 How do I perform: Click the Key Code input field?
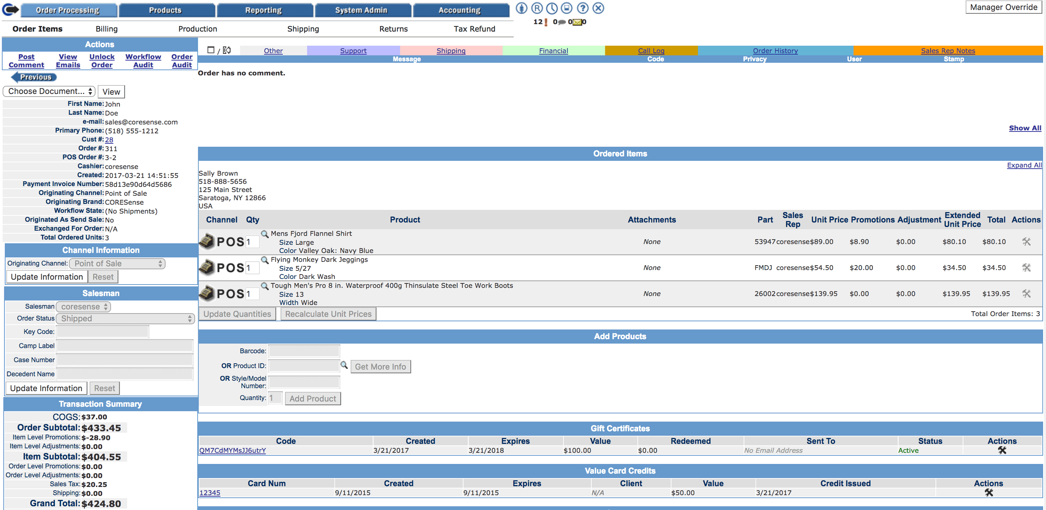tap(103, 331)
